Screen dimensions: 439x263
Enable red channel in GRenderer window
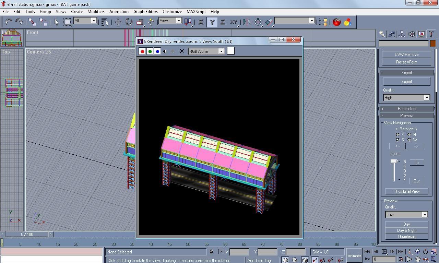tap(142, 51)
